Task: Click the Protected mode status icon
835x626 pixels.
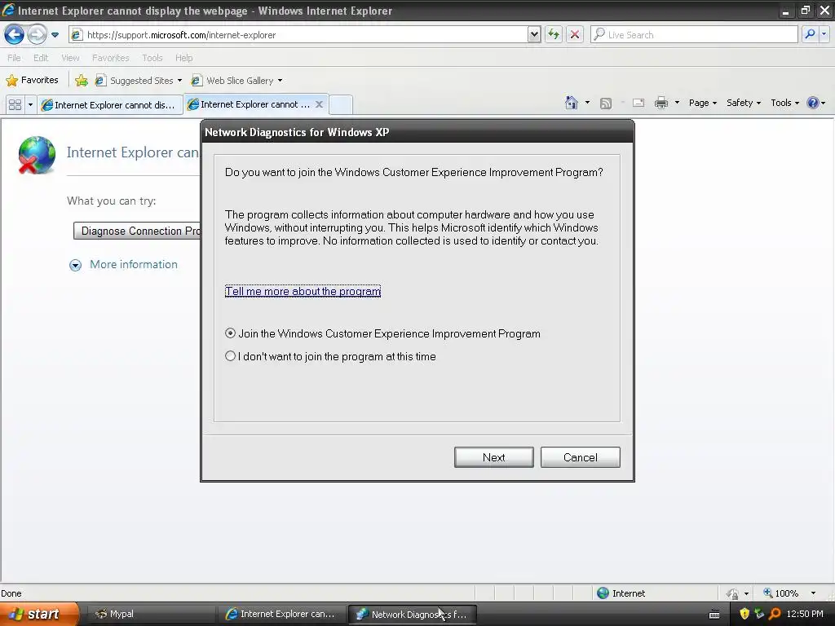Action: [733, 593]
